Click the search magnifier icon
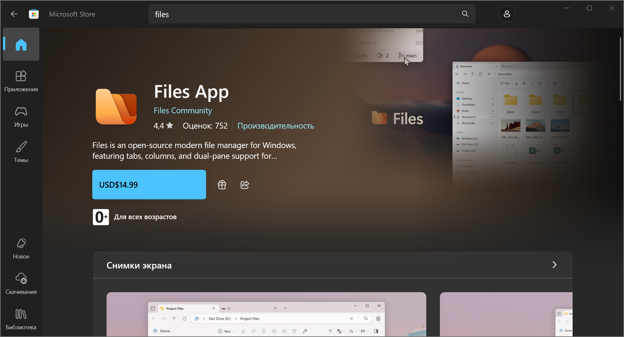Viewport: 624px width, 337px height. [465, 14]
